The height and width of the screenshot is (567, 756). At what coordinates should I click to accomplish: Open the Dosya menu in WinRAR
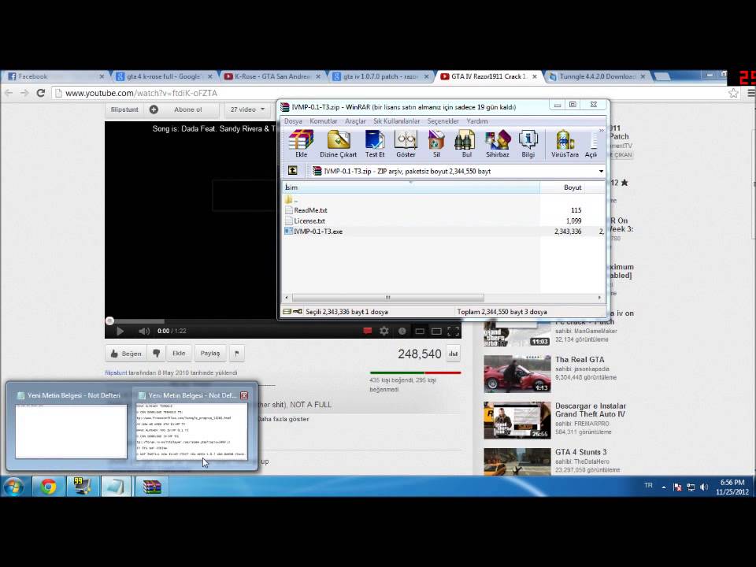coord(293,121)
